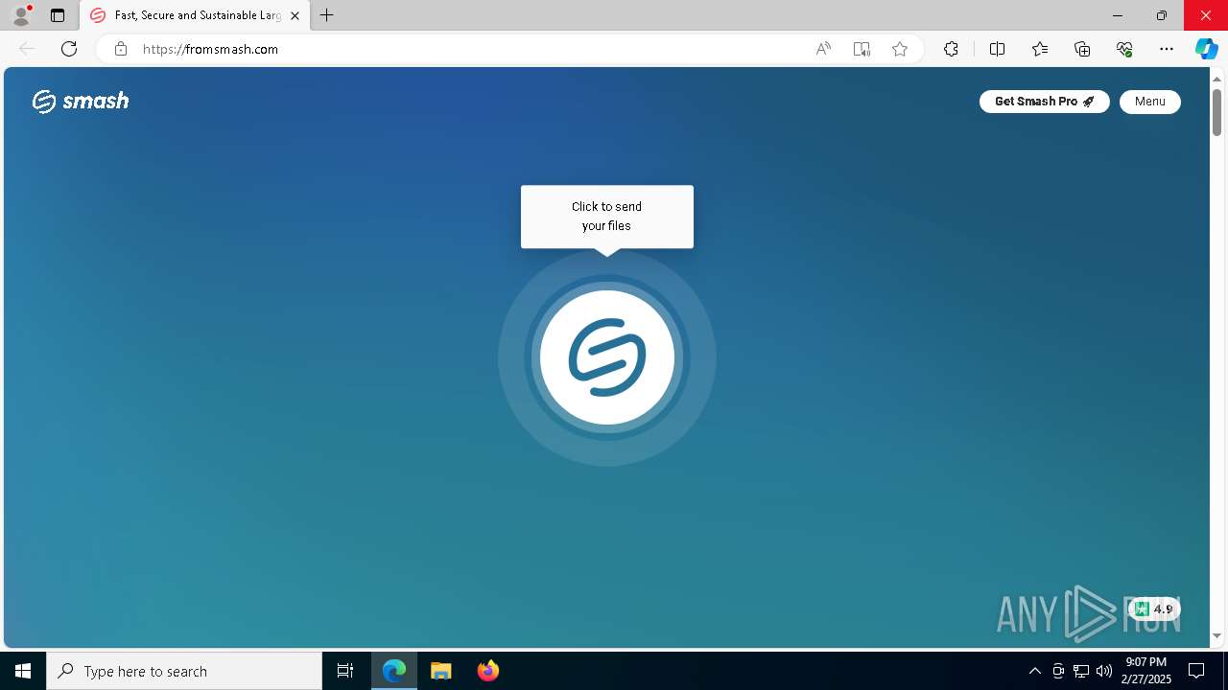Click the 4.9 rating badge

tap(1154, 609)
